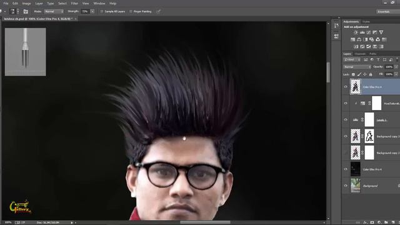
Task: Open the Fill dropdown arrow
Action: click(396, 74)
